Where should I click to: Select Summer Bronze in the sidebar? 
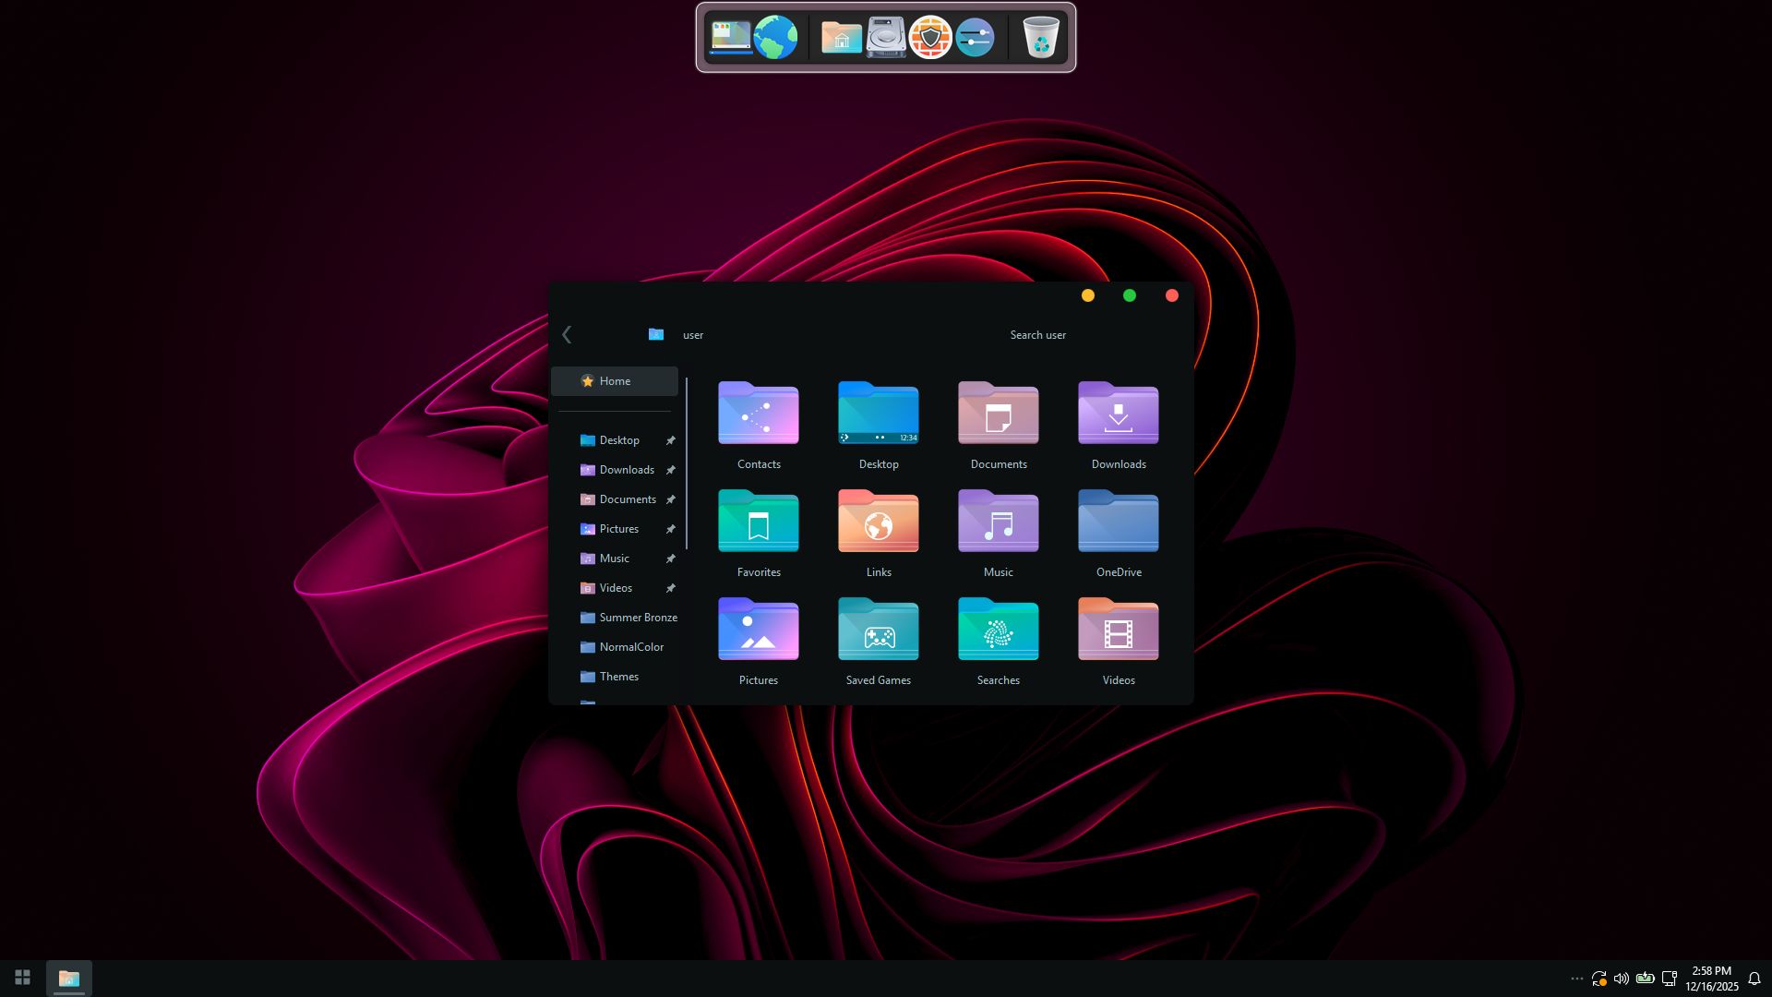tap(638, 618)
